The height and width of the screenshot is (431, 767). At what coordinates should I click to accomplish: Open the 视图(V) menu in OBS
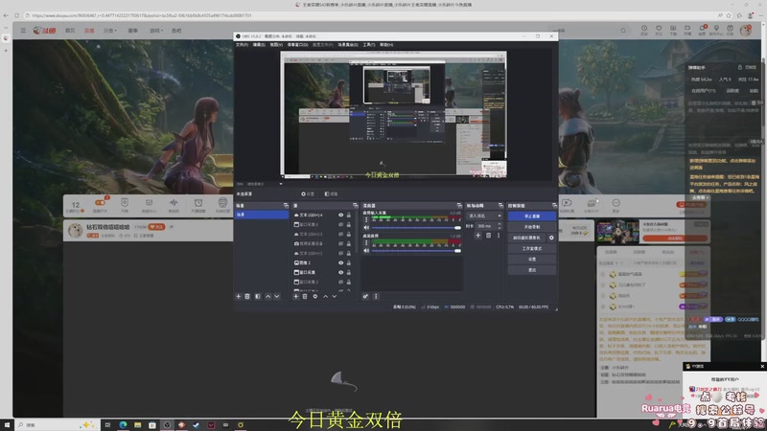pos(276,44)
